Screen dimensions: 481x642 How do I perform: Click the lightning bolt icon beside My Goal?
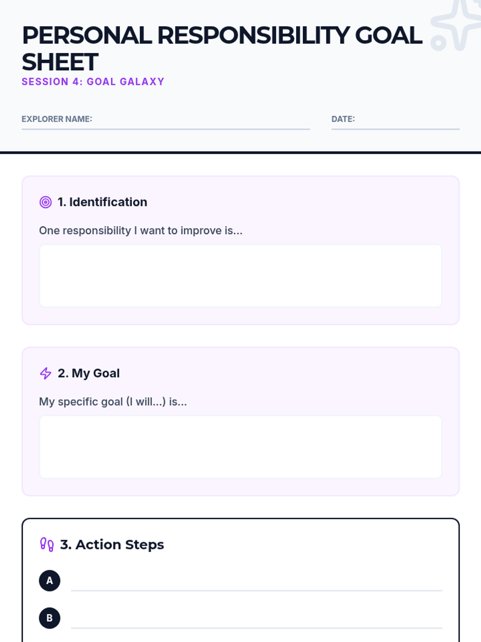pyautogui.click(x=46, y=374)
